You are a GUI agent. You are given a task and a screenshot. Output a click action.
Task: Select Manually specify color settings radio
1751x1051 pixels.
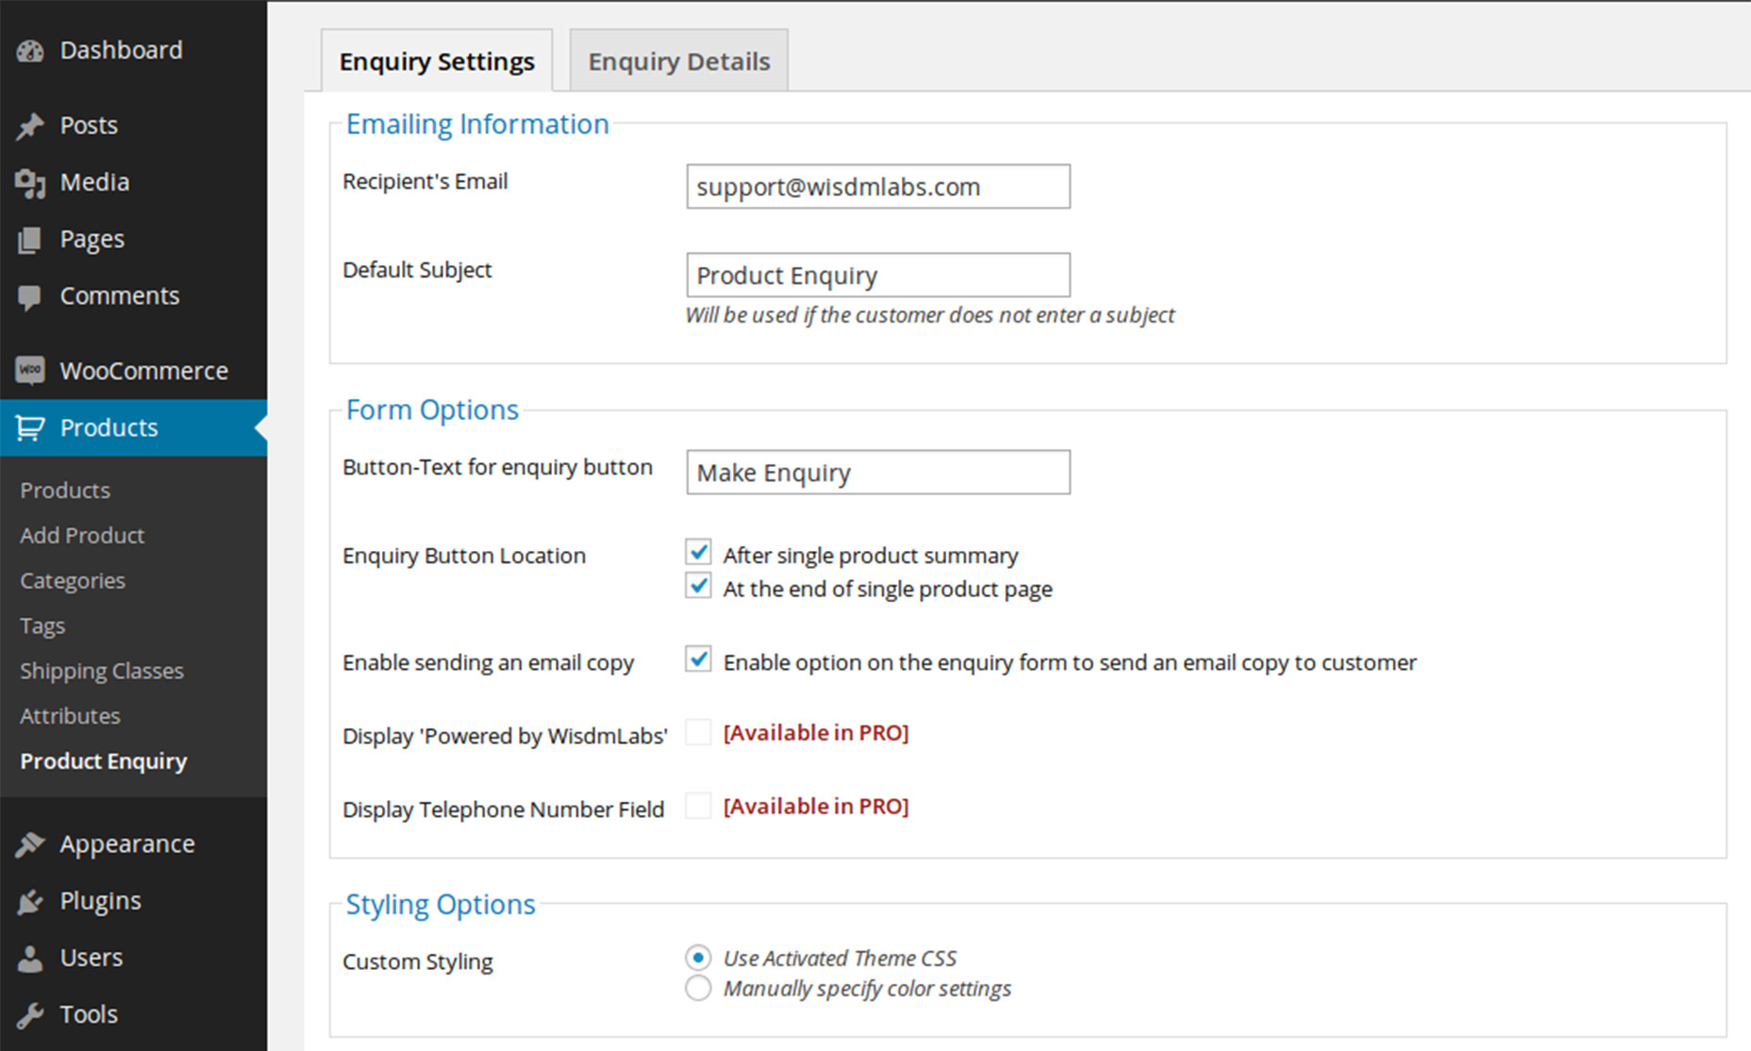[698, 989]
